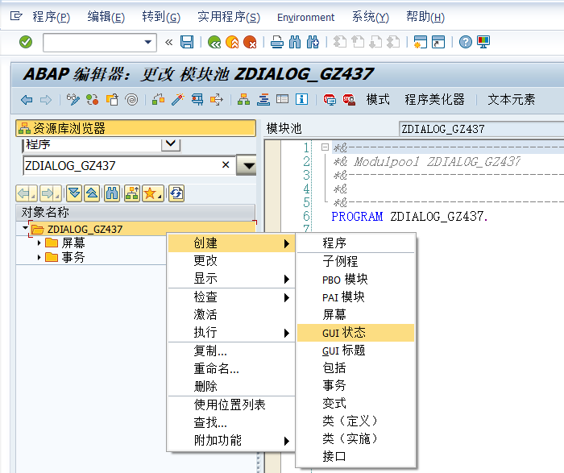Select 激活 in the context menu
Screen dimensions: 564x473
pos(231,315)
